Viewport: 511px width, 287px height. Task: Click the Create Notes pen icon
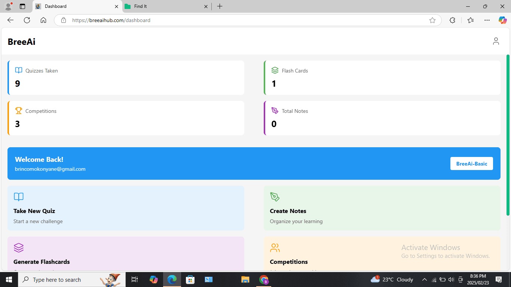tap(275, 197)
